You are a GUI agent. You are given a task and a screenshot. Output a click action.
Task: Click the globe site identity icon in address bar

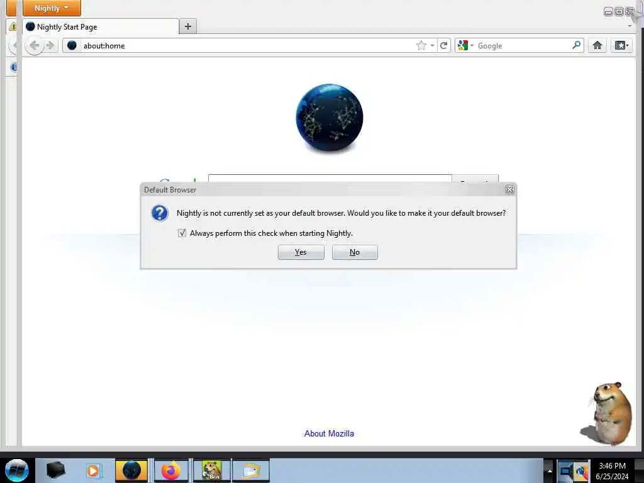pos(72,45)
